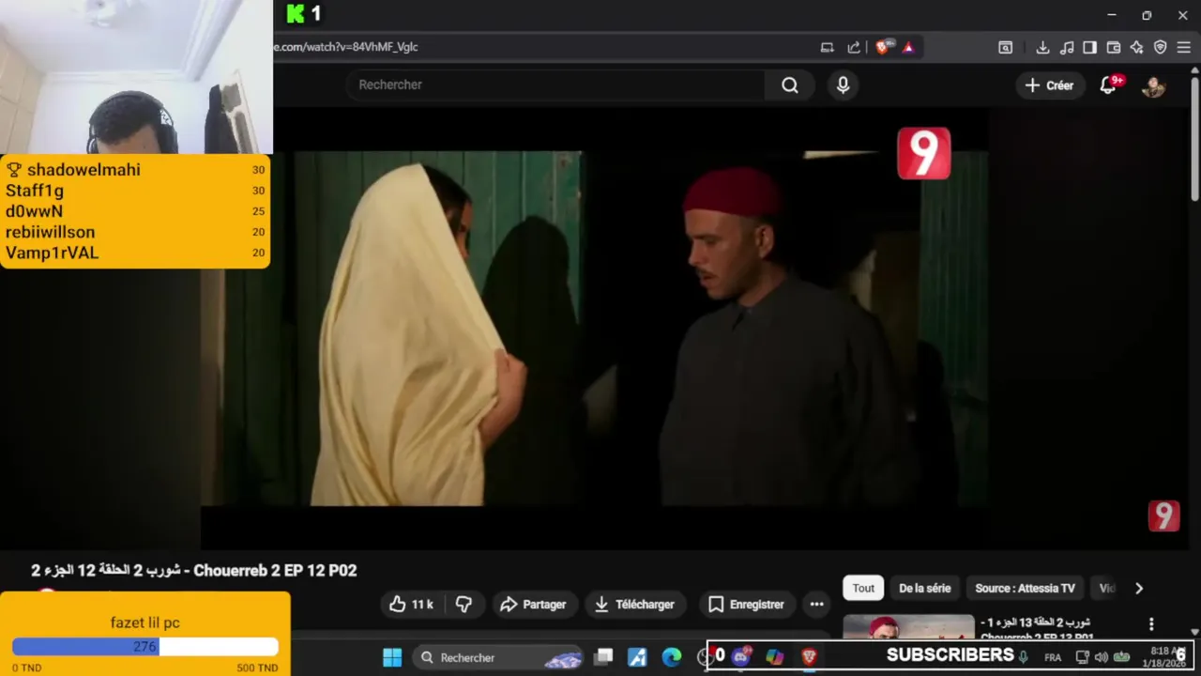Open Leo AI sparkle icon

tap(1136, 47)
